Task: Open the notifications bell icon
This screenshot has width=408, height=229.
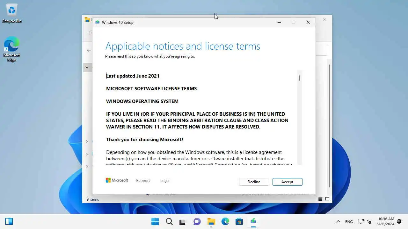Action: pos(399,222)
